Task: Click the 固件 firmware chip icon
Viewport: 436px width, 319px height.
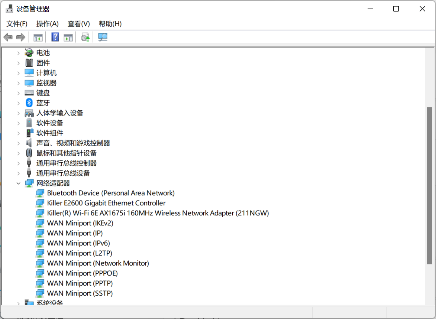Action: tap(29, 62)
